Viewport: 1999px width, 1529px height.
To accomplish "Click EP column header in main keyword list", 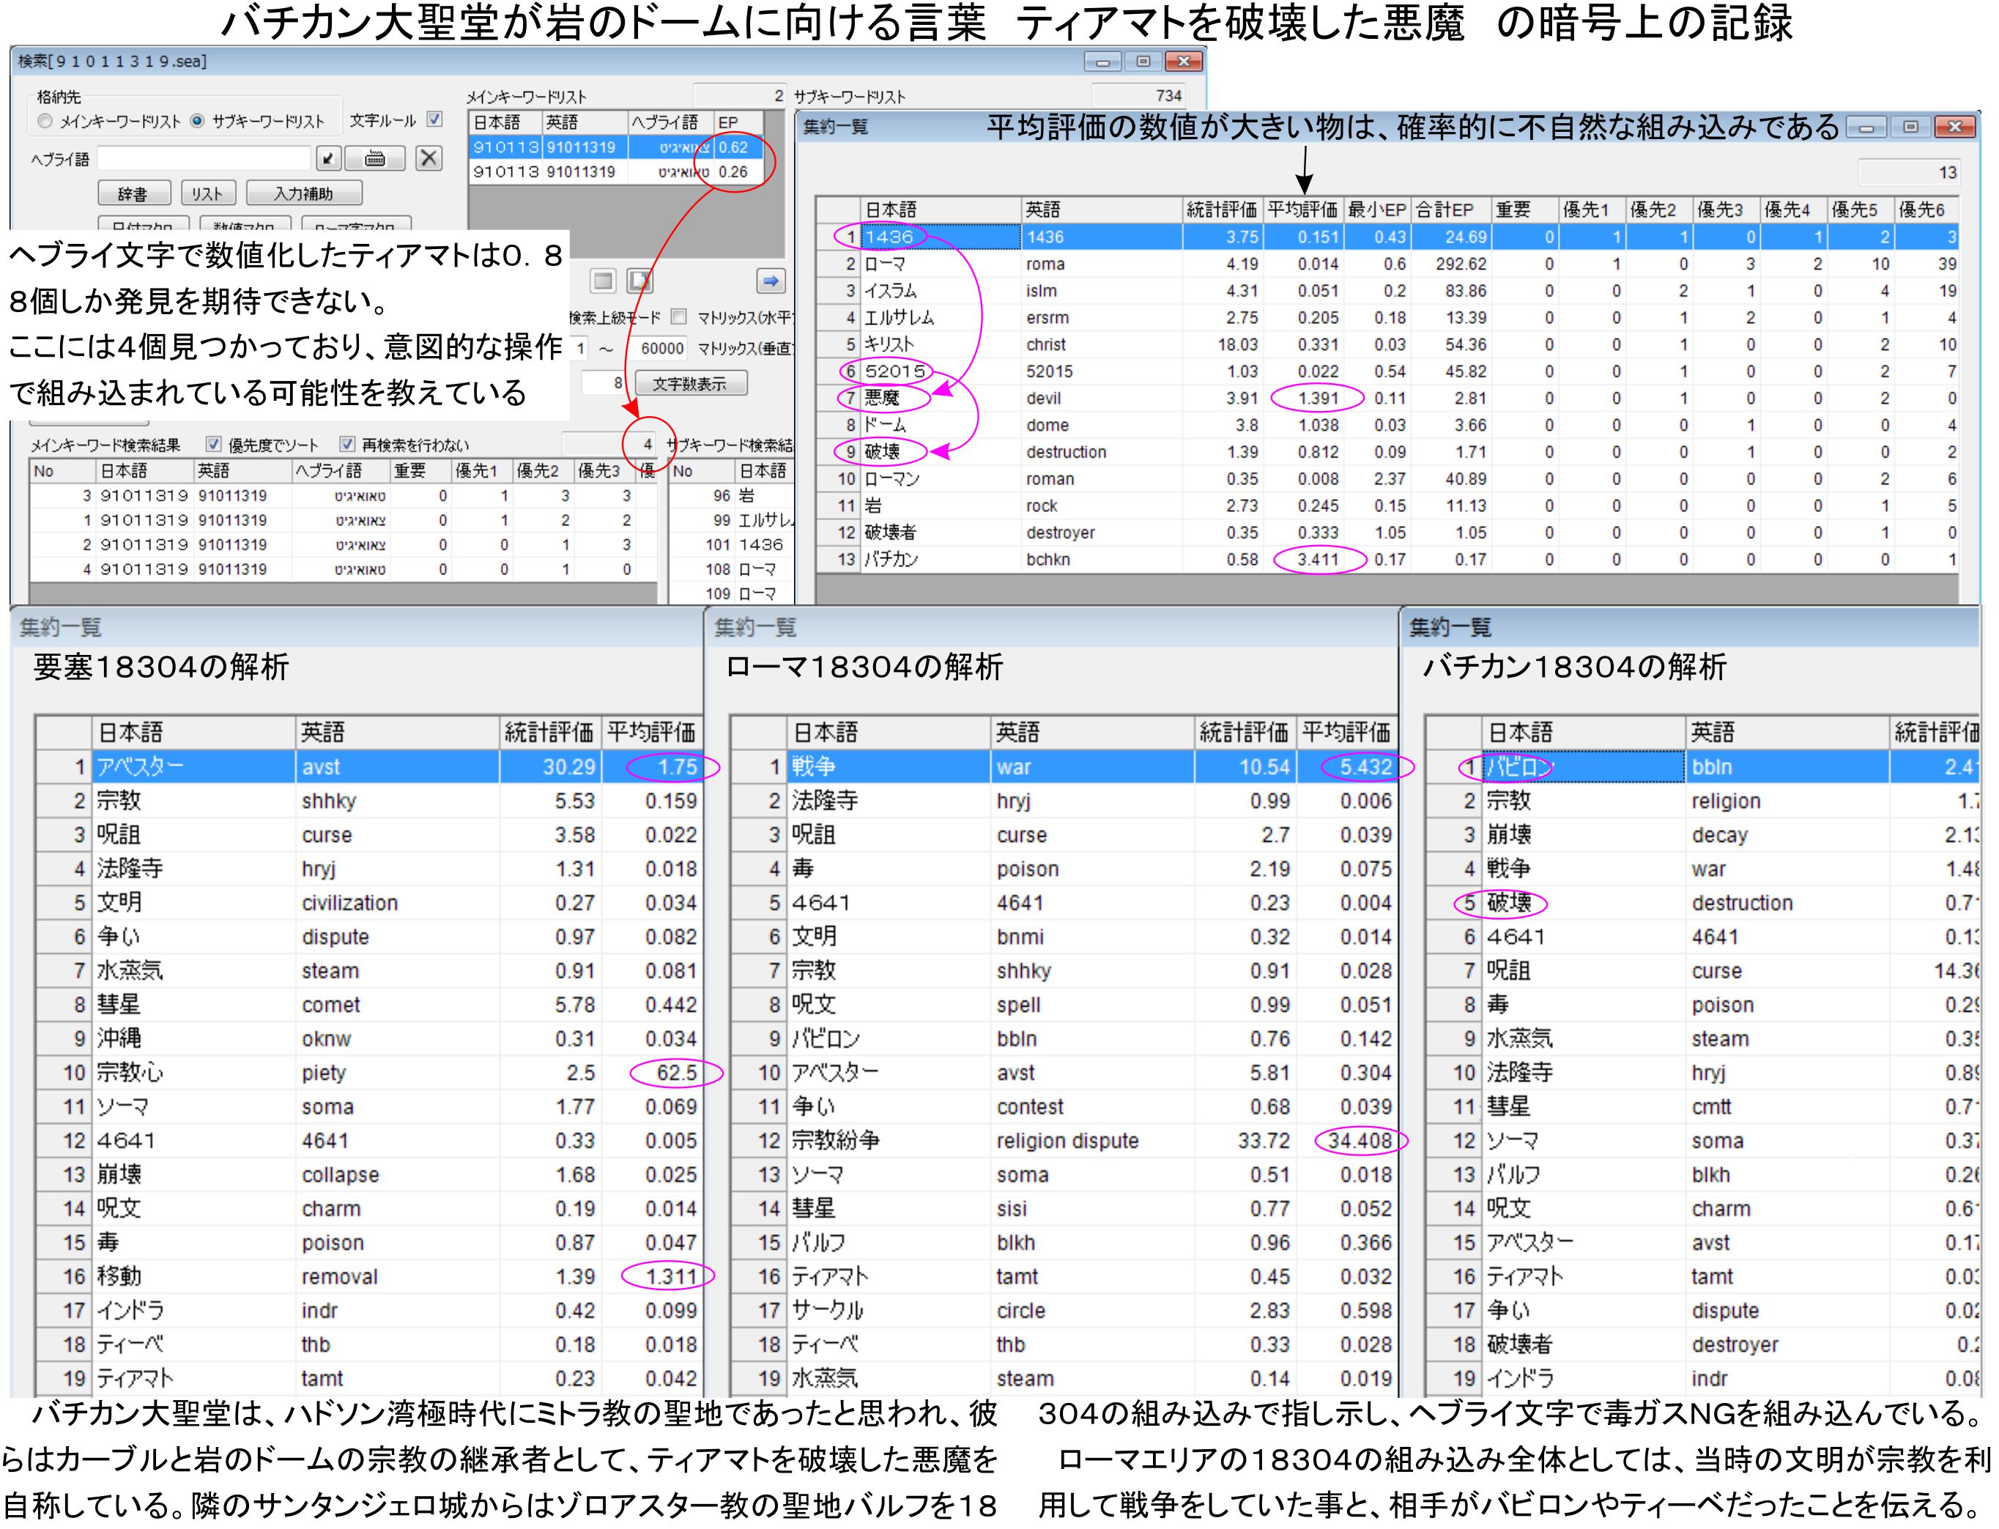I will [738, 123].
